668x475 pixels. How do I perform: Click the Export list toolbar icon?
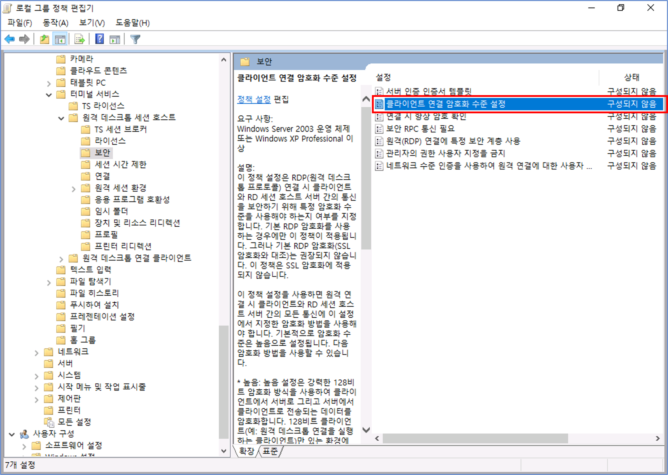tap(79, 39)
